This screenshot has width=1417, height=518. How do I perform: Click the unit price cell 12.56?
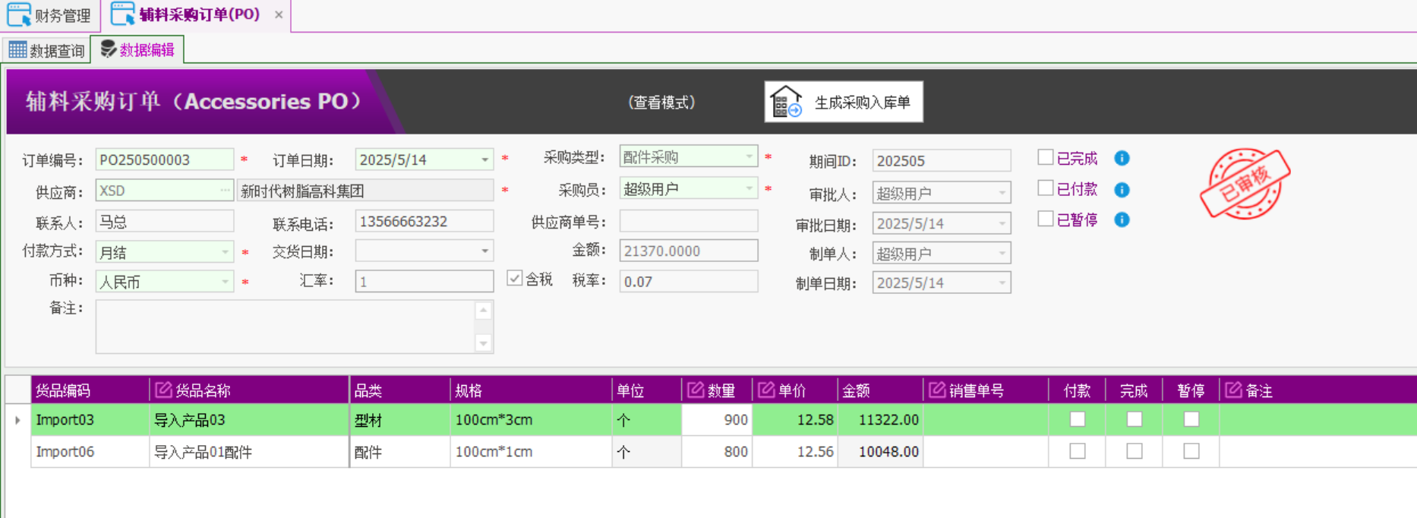pos(795,451)
